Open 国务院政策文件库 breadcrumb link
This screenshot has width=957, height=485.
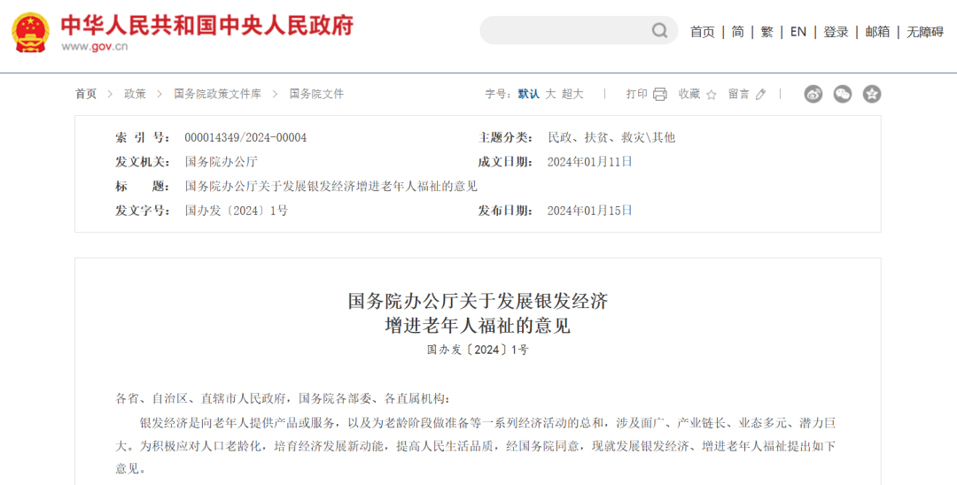[x=217, y=94]
